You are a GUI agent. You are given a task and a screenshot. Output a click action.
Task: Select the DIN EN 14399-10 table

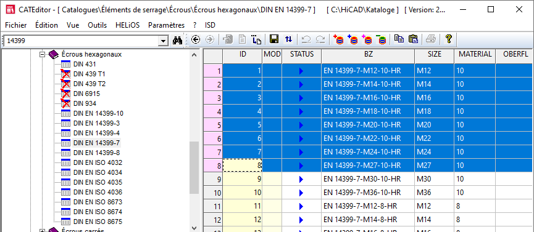click(98, 113)
